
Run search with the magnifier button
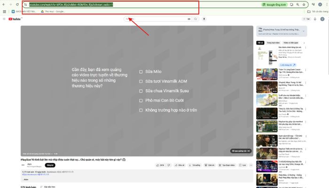(x=196, y=19)
